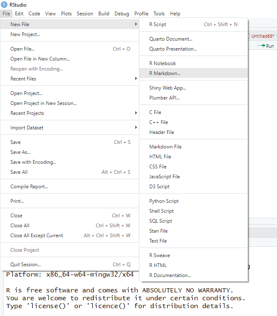This screenshot has width=277, height=316.
Task: Click the console output text area
Action: (x=124, y=299)
